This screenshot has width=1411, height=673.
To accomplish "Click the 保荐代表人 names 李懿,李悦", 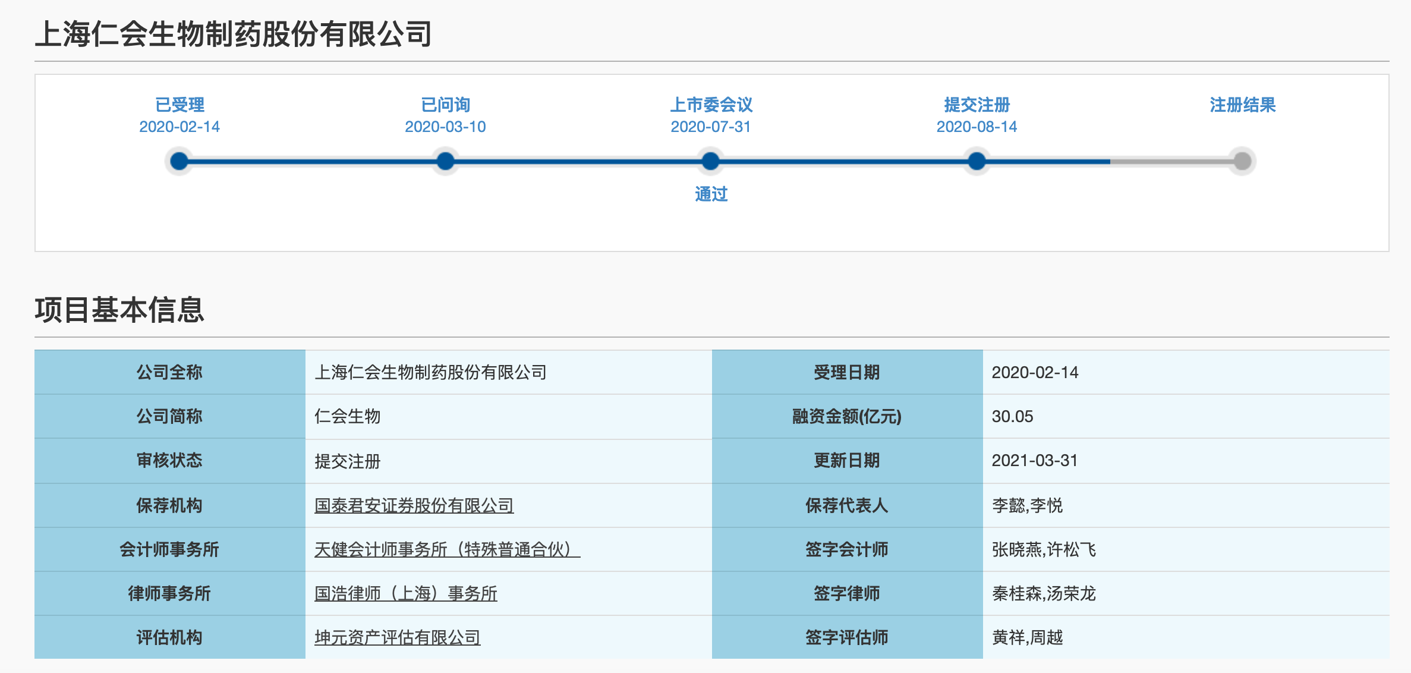I will (1027, 505).
